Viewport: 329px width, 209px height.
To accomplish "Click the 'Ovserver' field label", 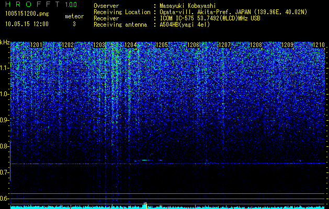I will tap(106, 6).
